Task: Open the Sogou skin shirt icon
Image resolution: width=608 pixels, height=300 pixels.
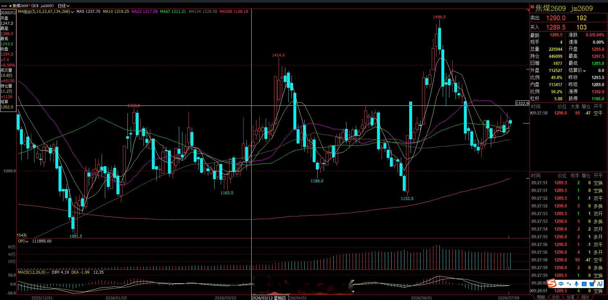Action: (592, 284)
